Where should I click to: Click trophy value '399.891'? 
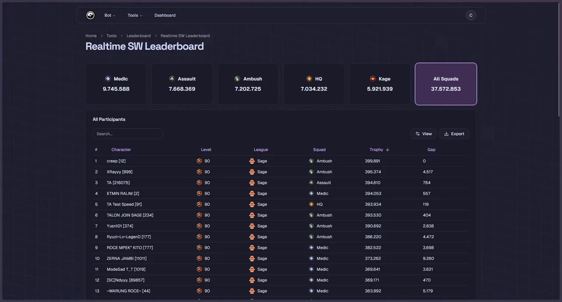(373, 161)
